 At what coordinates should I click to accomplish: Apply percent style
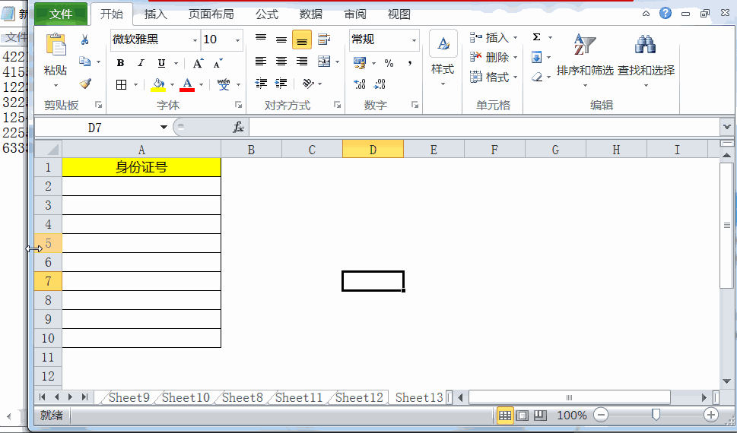tap(389, 63)
